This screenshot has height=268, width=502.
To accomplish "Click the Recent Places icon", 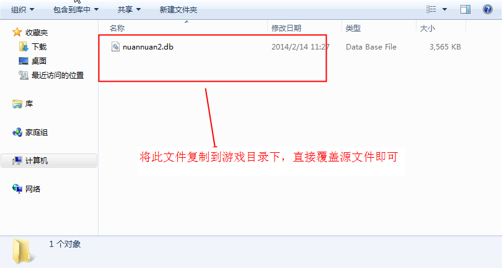I will pyautogui.click(x=24, y=75).
